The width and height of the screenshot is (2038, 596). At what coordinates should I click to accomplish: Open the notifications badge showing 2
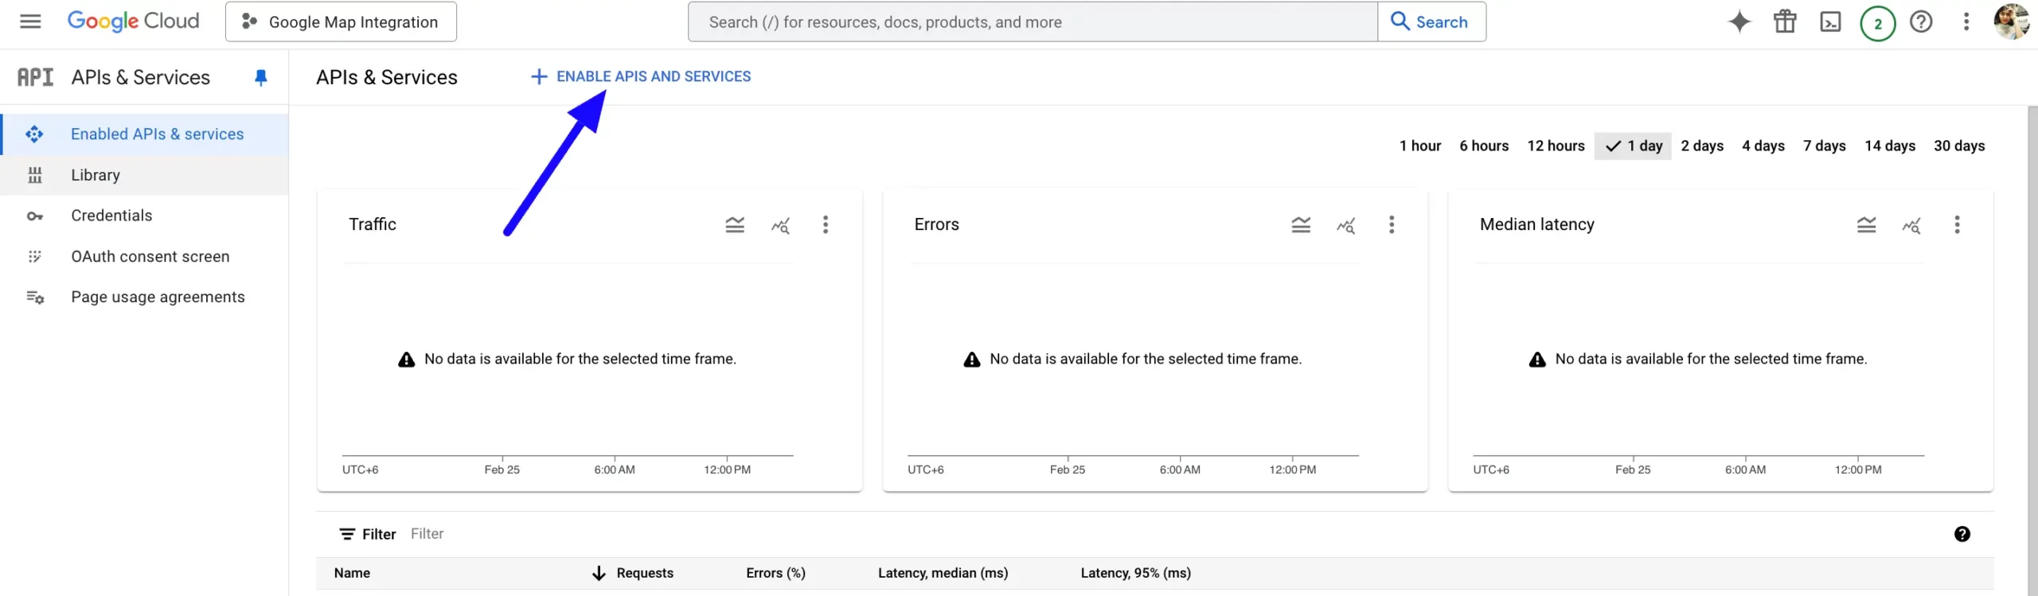click(1877, 22)
